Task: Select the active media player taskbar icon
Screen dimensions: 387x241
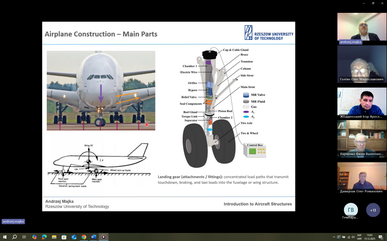Action: click(x=104, y=237)
